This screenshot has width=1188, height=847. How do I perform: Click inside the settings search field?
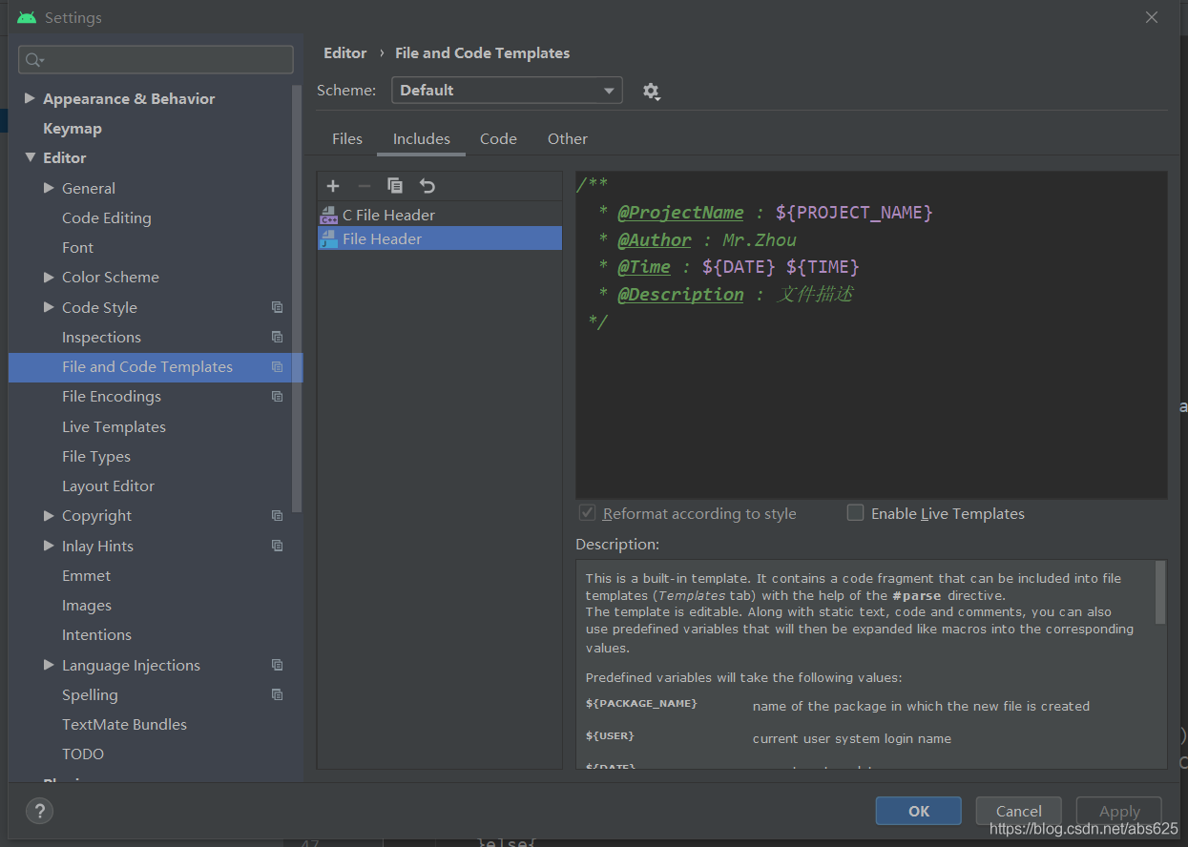[156, 59]
